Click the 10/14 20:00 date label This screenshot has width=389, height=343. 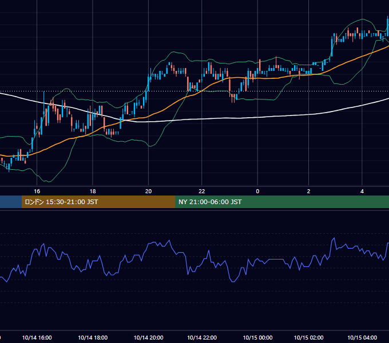(148, 337)
